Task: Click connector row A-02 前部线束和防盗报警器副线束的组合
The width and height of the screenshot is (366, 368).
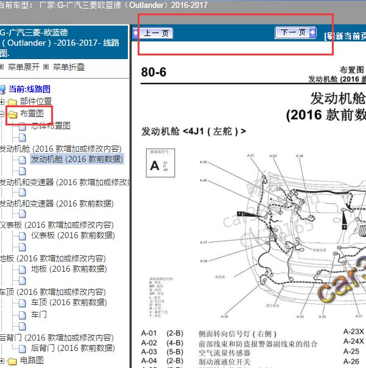Action: [x=229, y=344]
